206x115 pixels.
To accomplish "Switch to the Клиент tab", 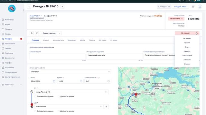I will click(46, 40).
